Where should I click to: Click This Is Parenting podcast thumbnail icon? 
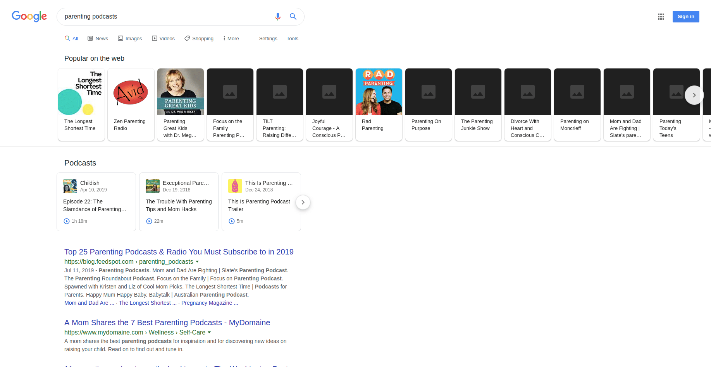235,186
